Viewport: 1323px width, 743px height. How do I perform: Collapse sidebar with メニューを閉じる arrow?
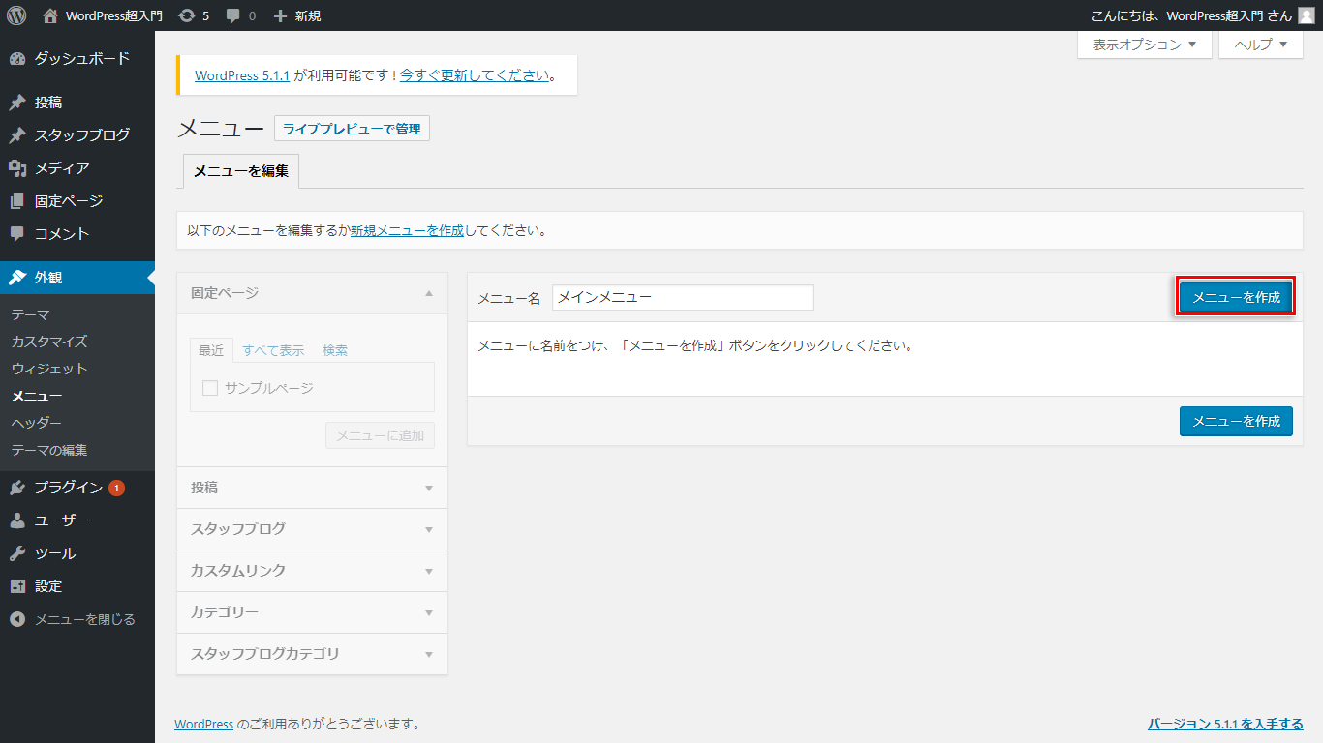tap(17, 619)
